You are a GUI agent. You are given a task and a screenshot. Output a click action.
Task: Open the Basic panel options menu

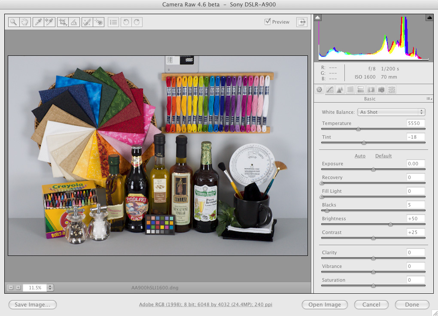[429, 99]
